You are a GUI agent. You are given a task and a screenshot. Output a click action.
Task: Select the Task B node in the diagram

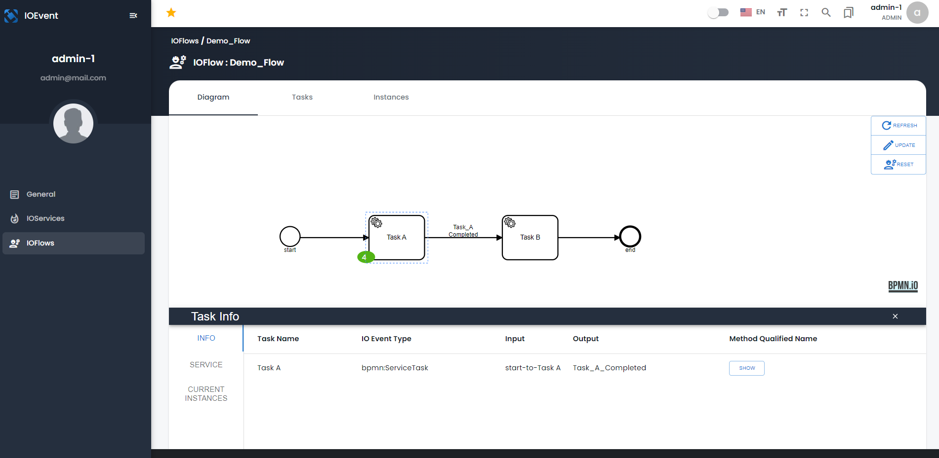(x=530, y=237)
